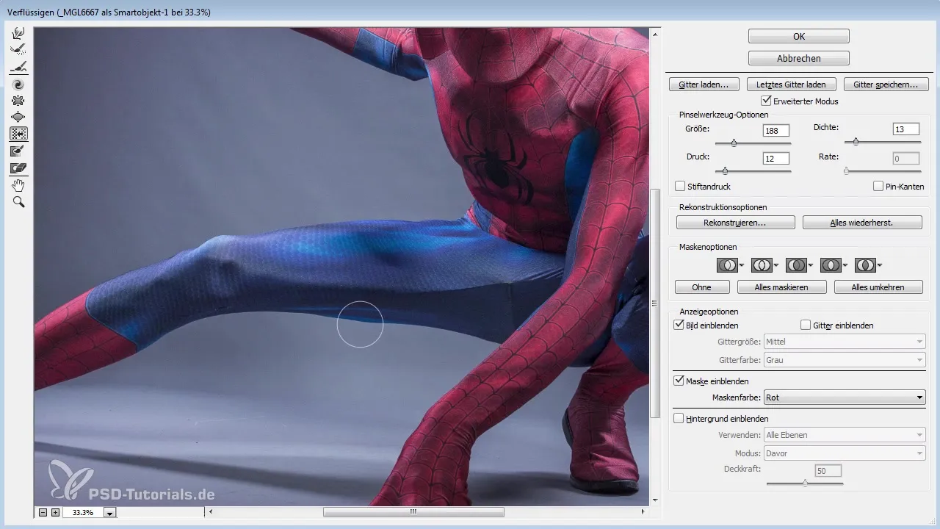
Task: Click the Druck input field showing 12
Action: pos(776,159)
